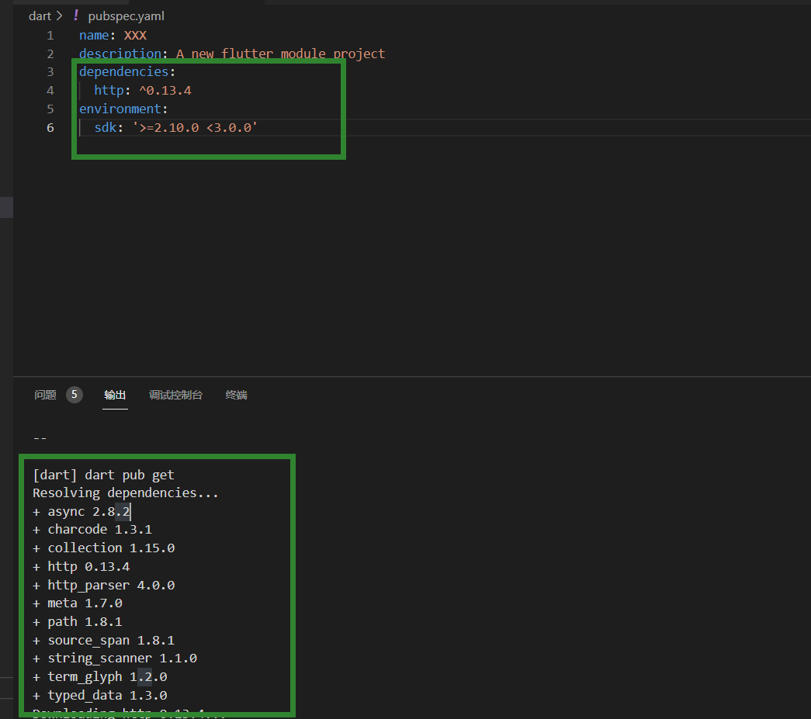Click the environment key on line 5
811x719 pixels.
click(120, 109)
